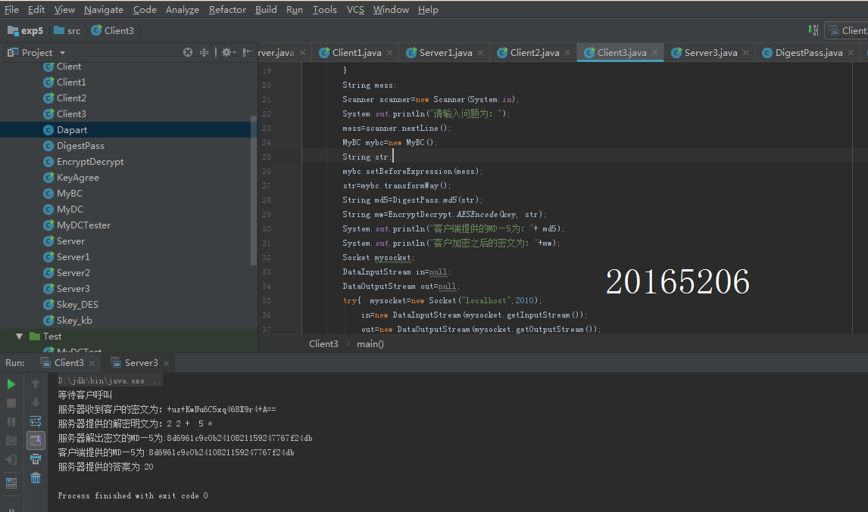Viewport: 868px width, 512px height.
Task: Rerun the program with green Run arrow
Action: coord(11,384)
